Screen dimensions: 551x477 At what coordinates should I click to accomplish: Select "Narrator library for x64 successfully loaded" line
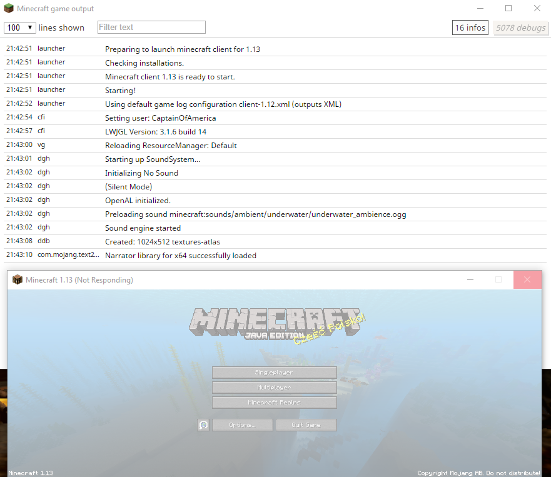[275, 255]
